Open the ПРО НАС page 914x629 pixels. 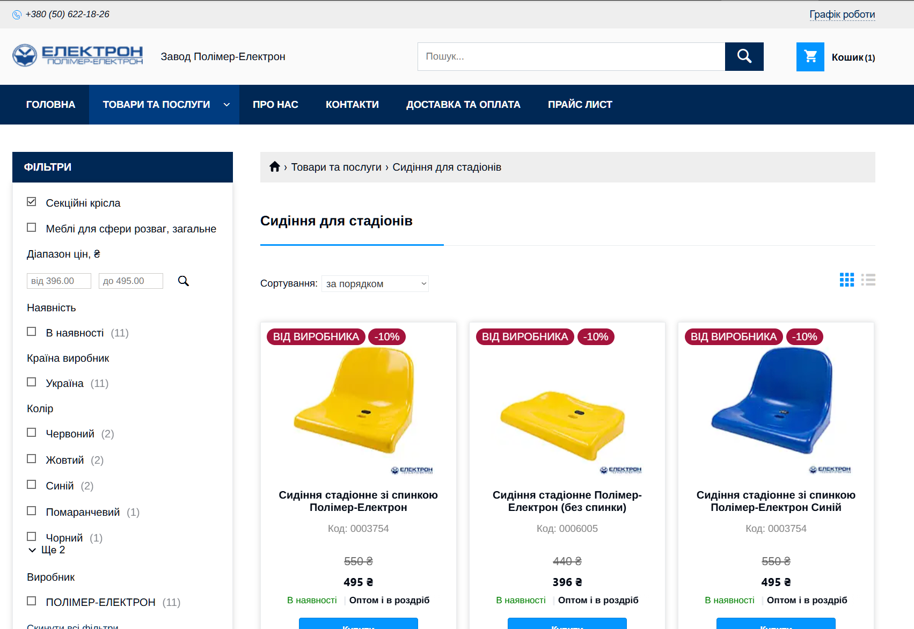[x=275, y=105]
